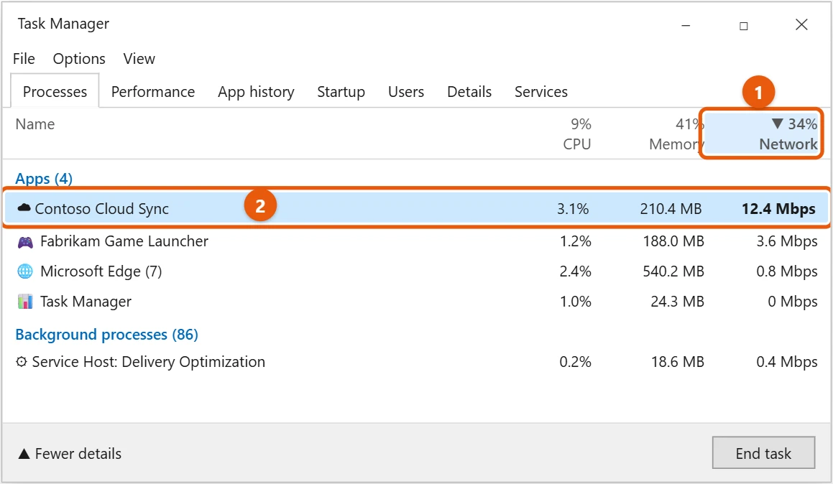Open the File menu

[24, 59]
